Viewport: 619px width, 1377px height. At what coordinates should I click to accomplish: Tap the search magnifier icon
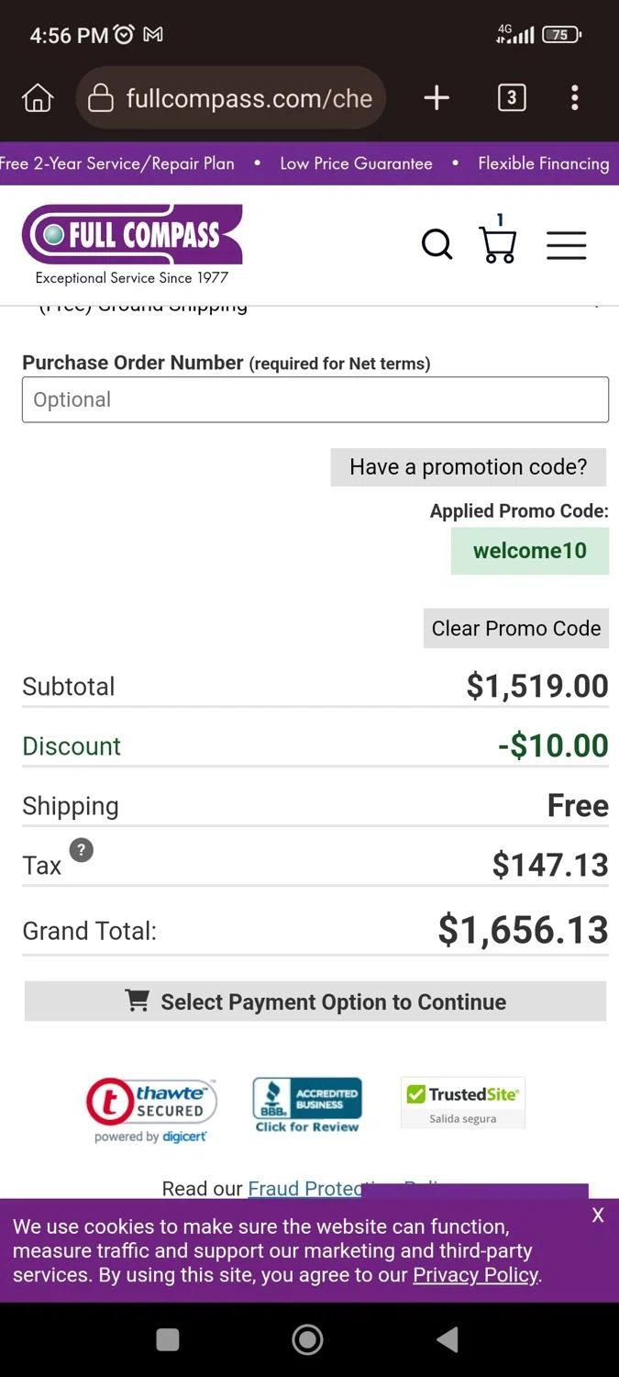tap(437, 245)
